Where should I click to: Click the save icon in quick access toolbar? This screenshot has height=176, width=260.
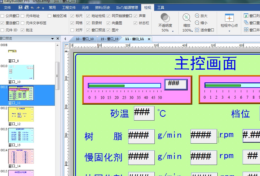click(20, 8)
